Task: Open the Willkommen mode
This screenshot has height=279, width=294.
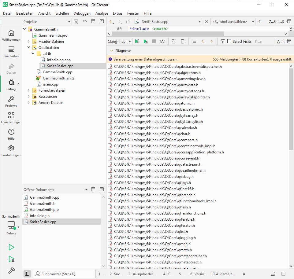Action: [11, 35]
